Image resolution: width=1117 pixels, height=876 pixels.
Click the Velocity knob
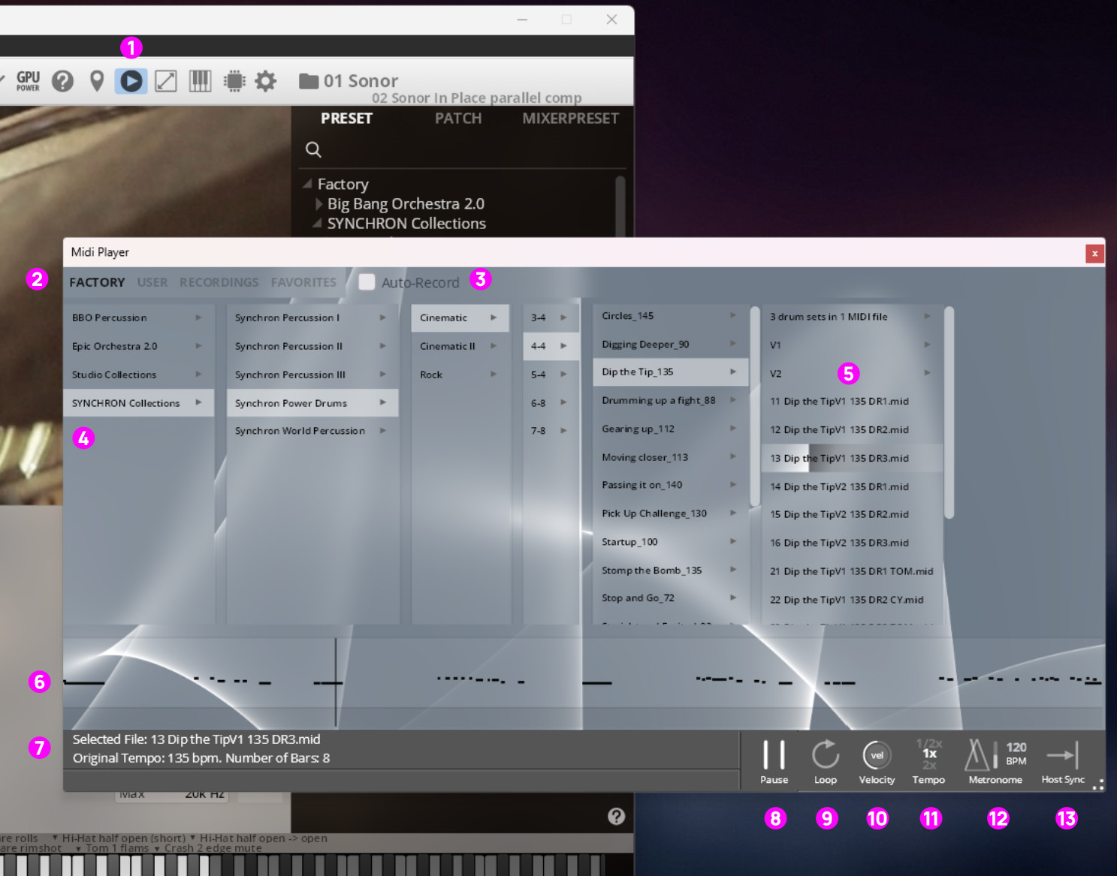tap(877, 756)
